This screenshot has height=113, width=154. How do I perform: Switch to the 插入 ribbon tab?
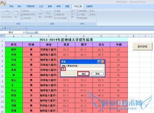pyautogui.click(x=20, y=6)
